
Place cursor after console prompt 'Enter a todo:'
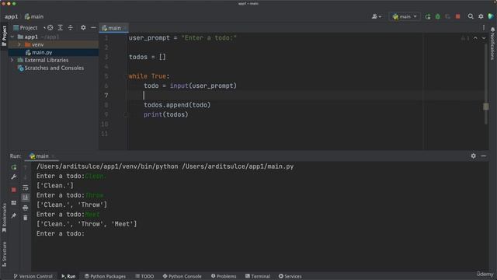click(85, 233)
